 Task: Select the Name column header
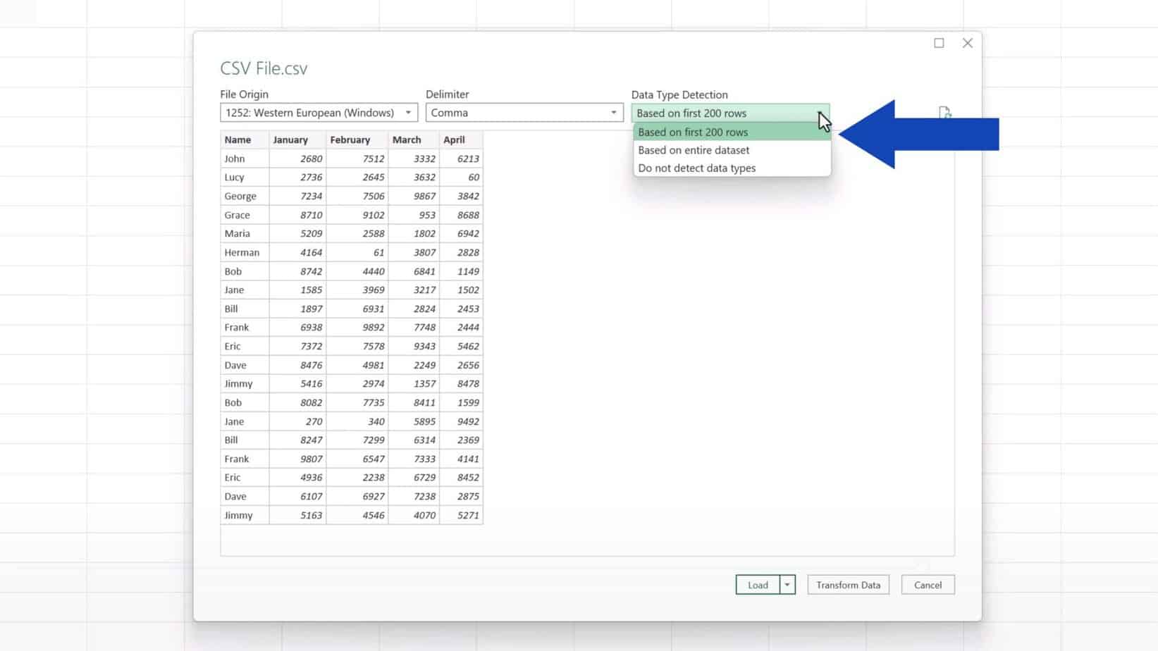pyautogui.click(x=239, y=139)
